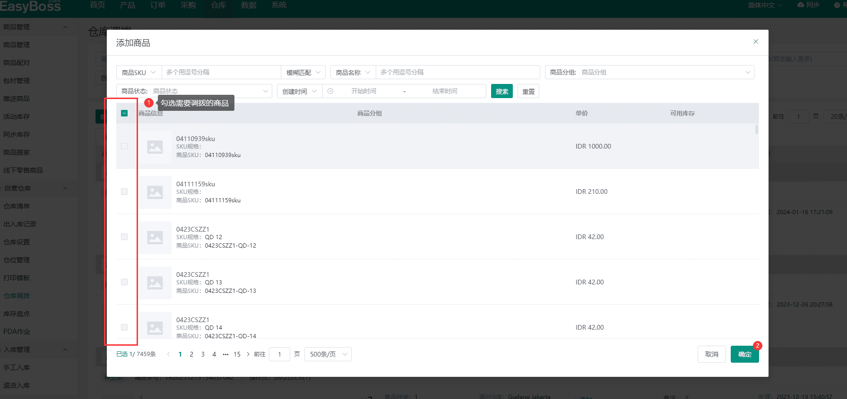Click the pagination ellipsis to jump pages
This screenshot has height=399, width=847.
point(225,354)
